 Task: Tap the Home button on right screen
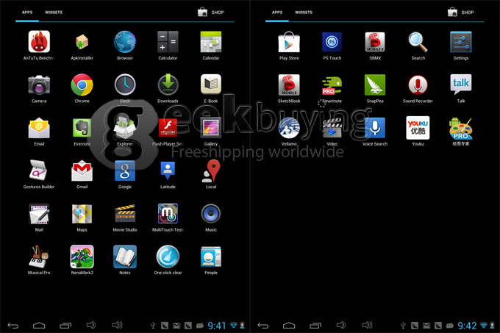click(289, 326)
